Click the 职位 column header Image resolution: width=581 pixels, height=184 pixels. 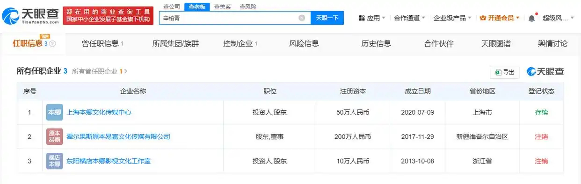click(270, 91)
